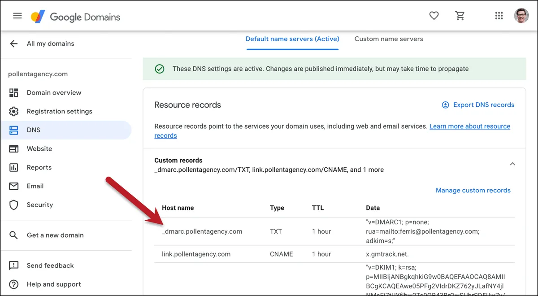Click the _dmarc.pollentagency.com host name

[x=202, y=231]
